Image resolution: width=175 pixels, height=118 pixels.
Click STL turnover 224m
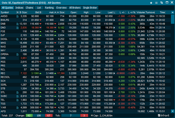(x=151, y=92)
